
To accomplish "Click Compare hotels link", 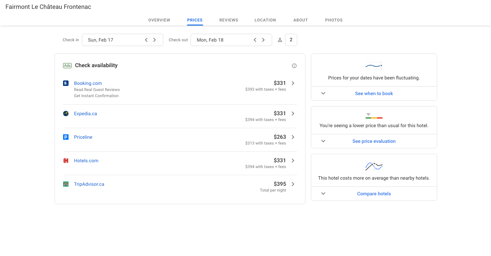I will click(x=374, y=194).
